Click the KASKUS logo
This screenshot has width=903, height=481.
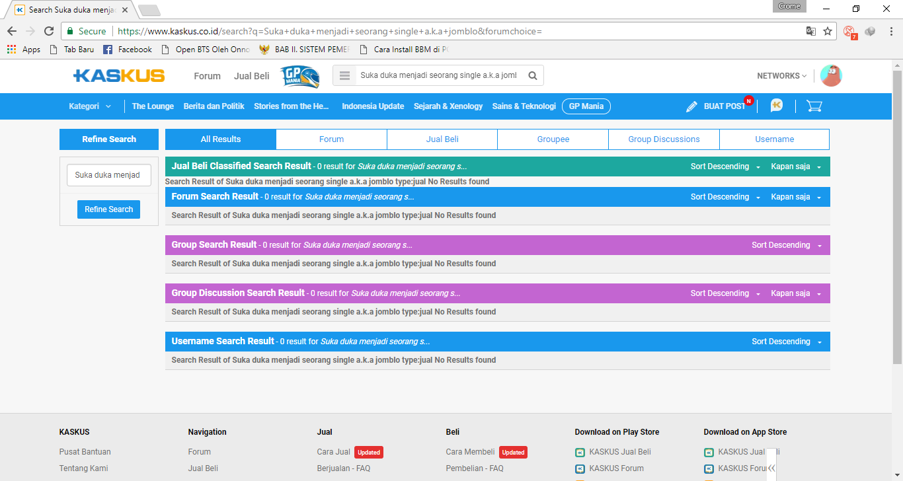point(119,76)
